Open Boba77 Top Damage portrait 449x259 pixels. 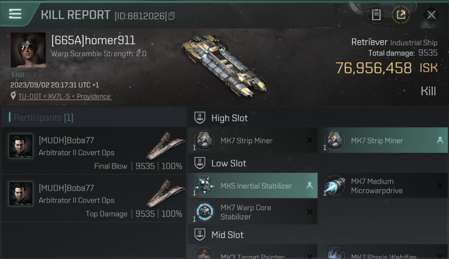21,194
